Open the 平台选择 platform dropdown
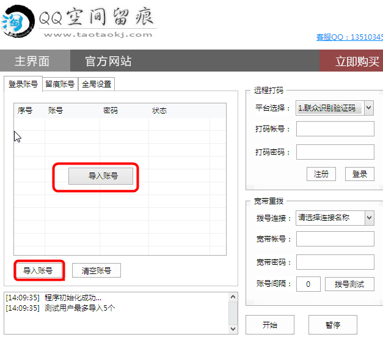Image resolution: width=383 pixels, height=337 pixels. pyautogui.click(x=335, y=108)
